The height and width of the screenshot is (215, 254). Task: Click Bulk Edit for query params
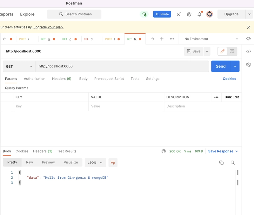point(232,97)
